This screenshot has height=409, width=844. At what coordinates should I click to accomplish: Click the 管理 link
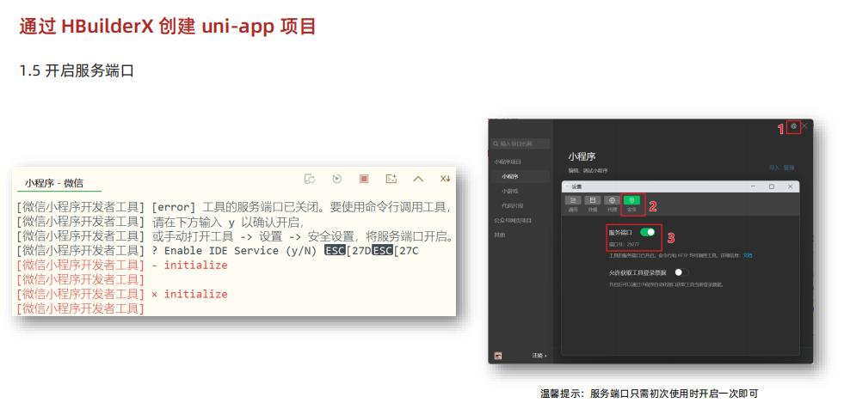(x=789, y=168)
